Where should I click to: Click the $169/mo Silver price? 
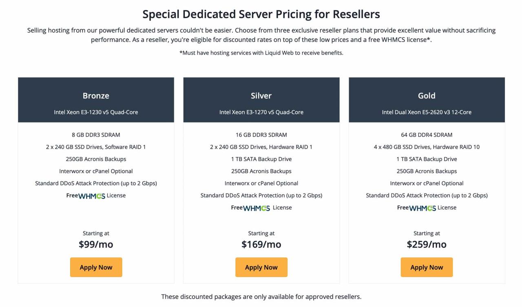click(261, 244)
